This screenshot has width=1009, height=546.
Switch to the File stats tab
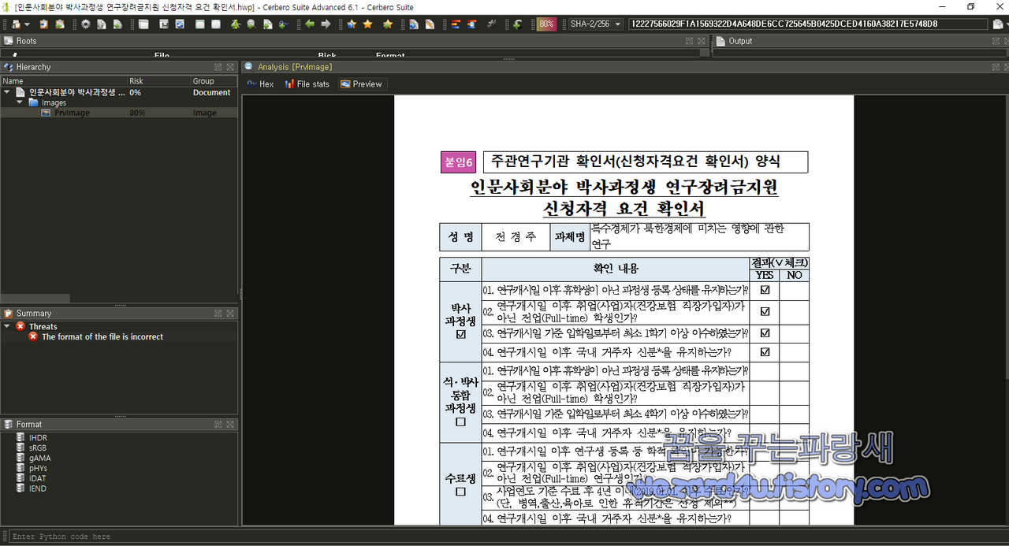tap(307, 84)
